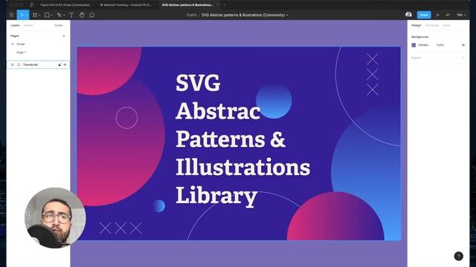Open the Prototype tab

pos(431,25)
